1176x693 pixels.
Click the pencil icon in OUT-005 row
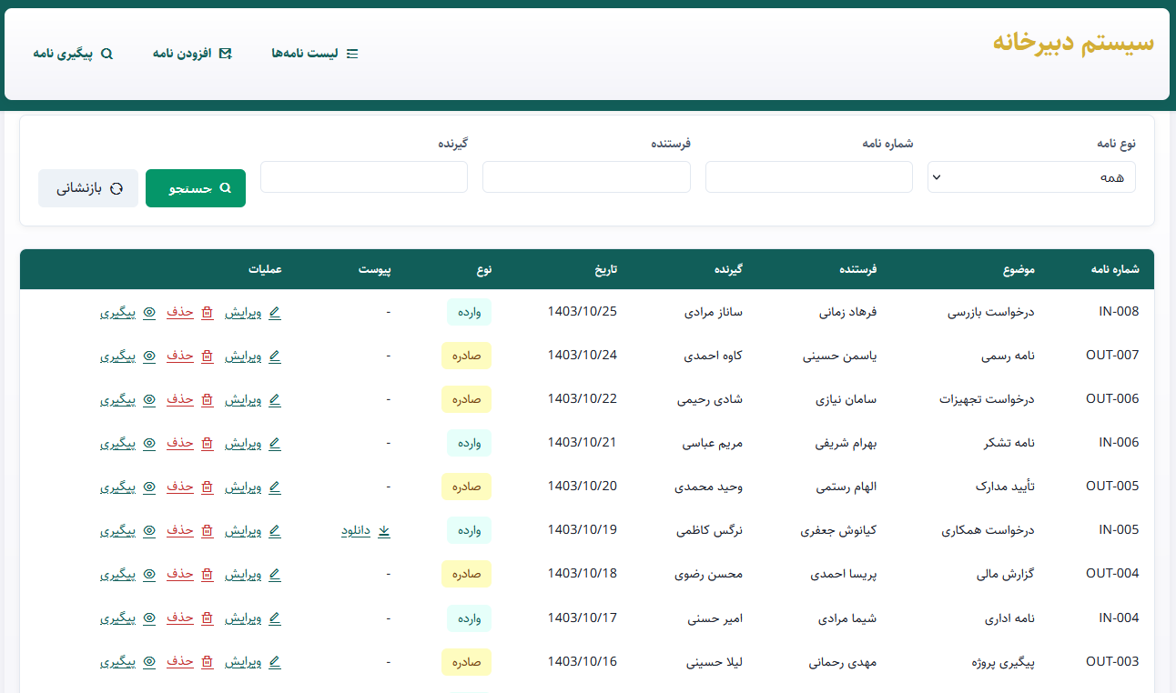tap(275, 487)
